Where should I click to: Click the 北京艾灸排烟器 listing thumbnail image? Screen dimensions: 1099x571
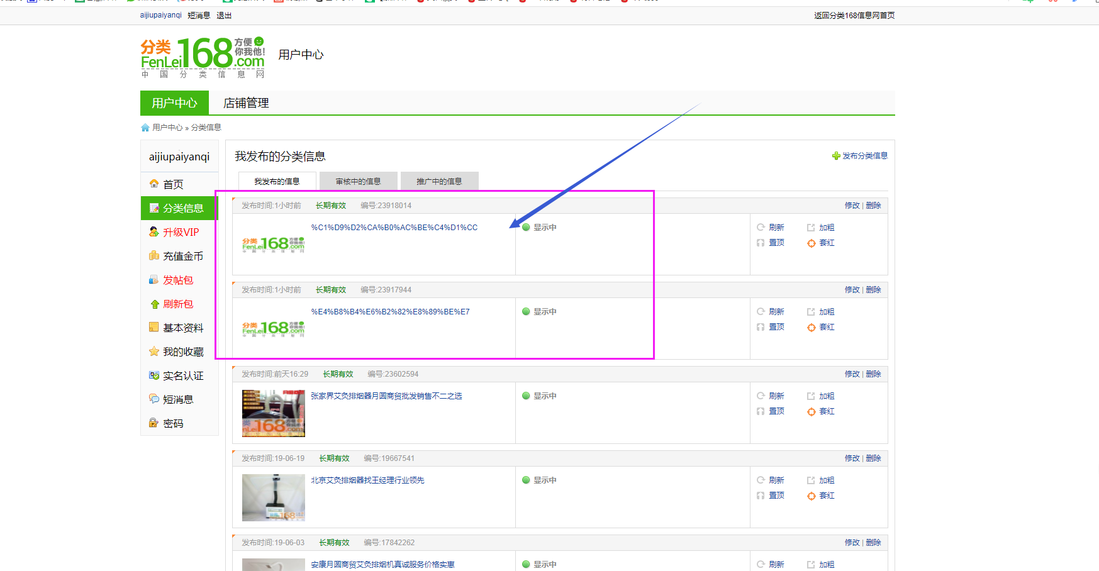coord(273,497)
